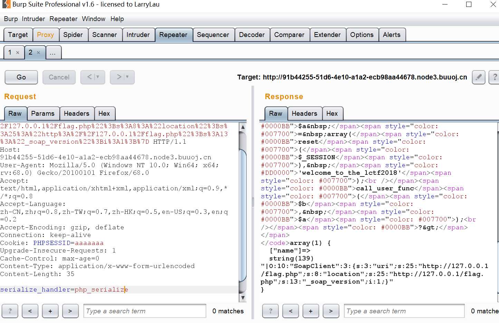Go to previous match in response search
The image size is (499, 323).
click(290, 311)
